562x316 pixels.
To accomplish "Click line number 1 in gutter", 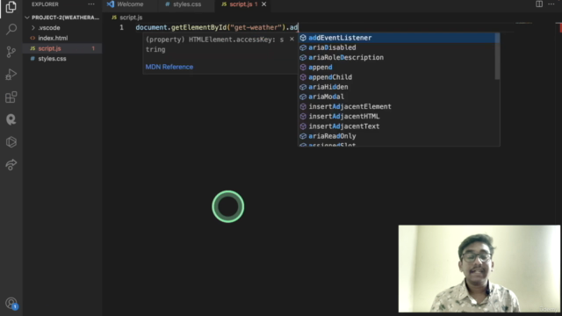I will [121, 27].
